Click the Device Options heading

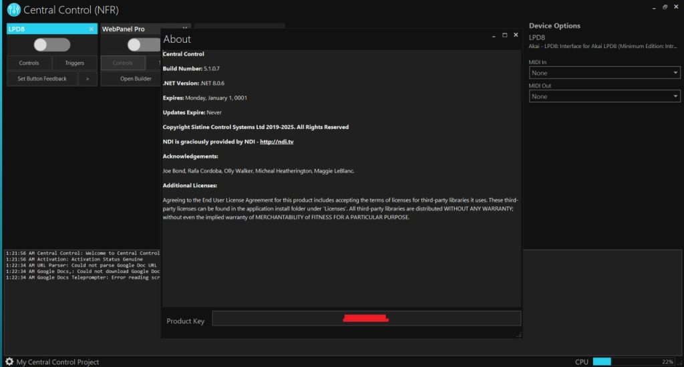pos(554,26)
